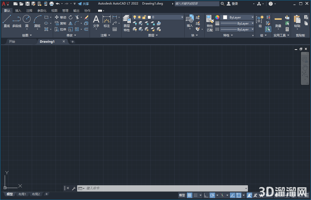Choose the Fillet modify tool

77,23
